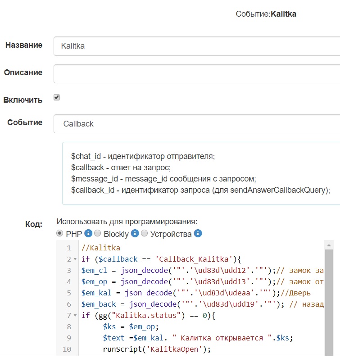The image size is (340, 358).
Task: Choose the Blockly radio option
Action: click(x=98, y=234)
